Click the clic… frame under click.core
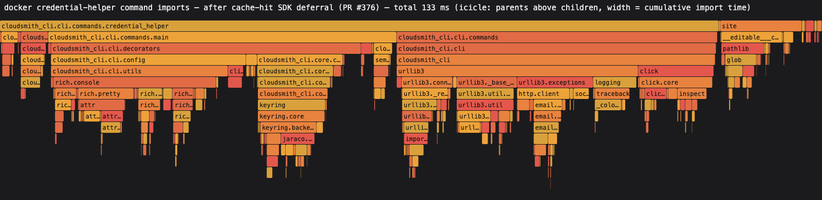This screenshot has height=200, width=822. pyautogui.click(x=656, y=94)
